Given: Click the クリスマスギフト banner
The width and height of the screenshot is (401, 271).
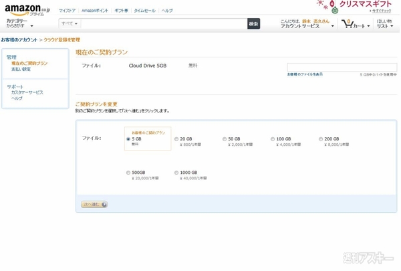Looking at the screenshot, I should click(x=365, y=4).
